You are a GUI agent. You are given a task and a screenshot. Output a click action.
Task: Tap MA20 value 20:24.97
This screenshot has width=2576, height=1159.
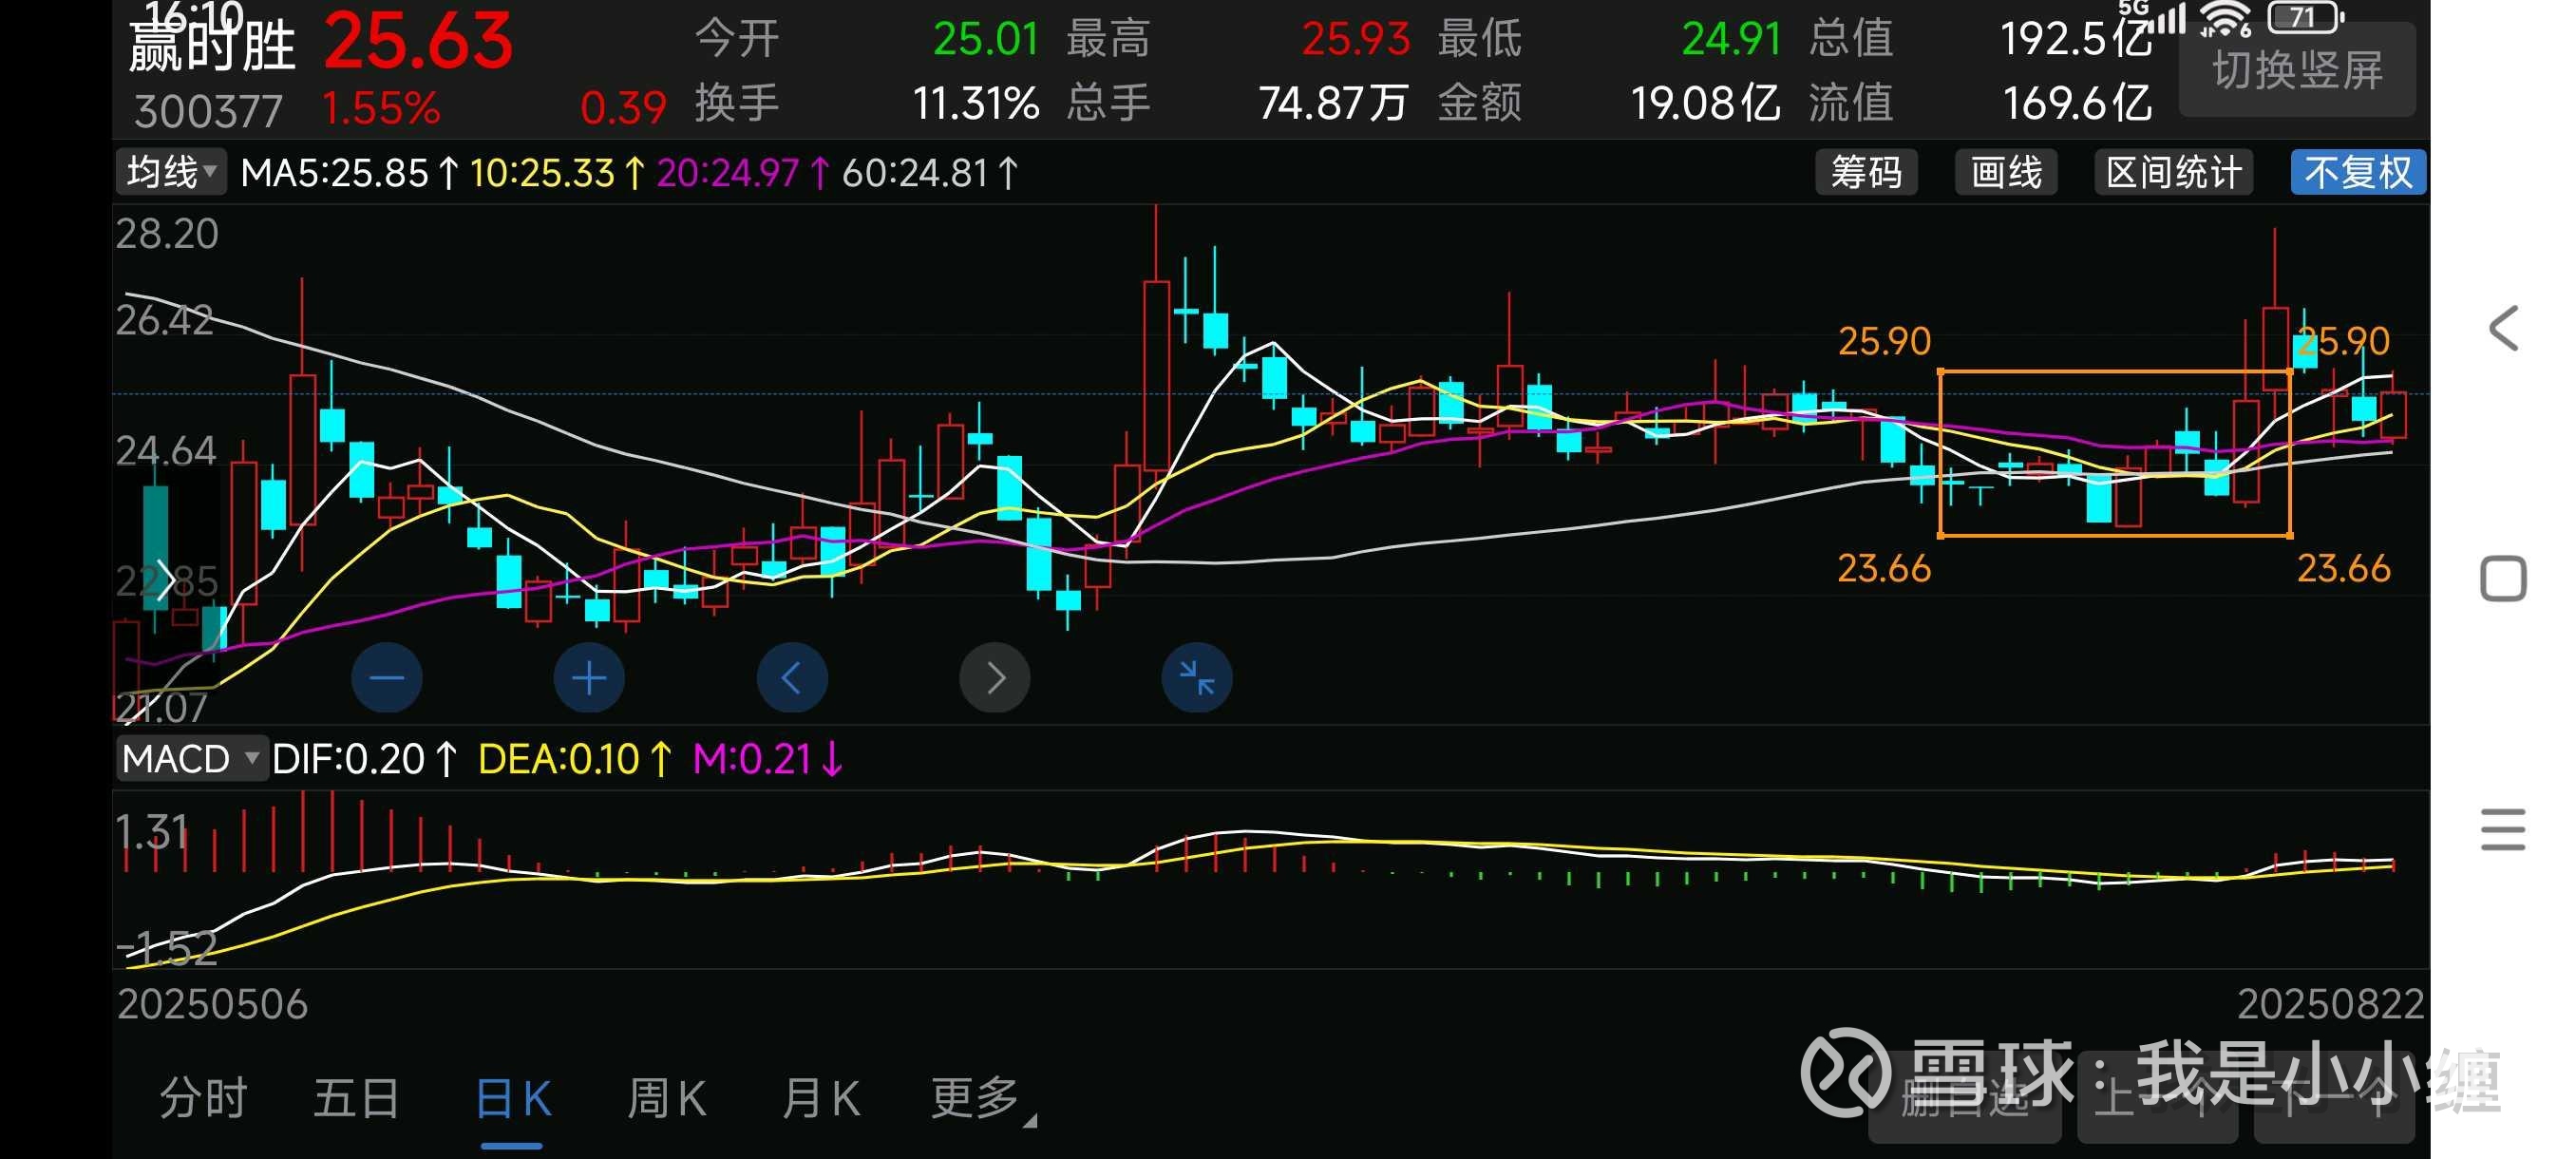tap(743, 173)
